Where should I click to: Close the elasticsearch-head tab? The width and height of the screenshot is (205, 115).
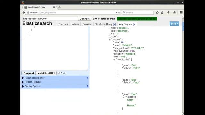tap(54, 7)
